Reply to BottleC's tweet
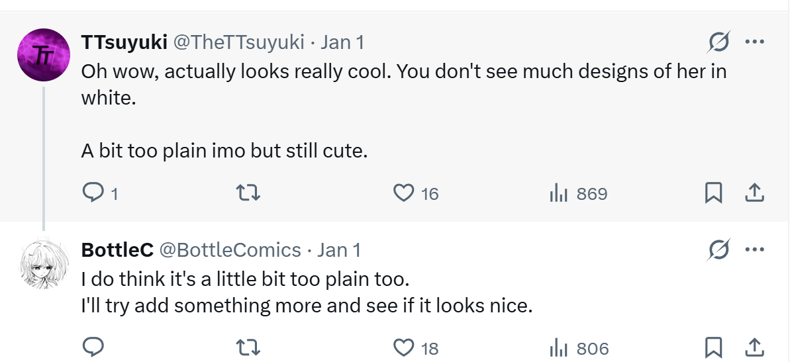The height and width of the screenshot is (362, 790). pos(91,347)
